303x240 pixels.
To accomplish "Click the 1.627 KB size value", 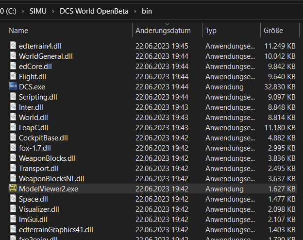I will click(x=282, y=189).
